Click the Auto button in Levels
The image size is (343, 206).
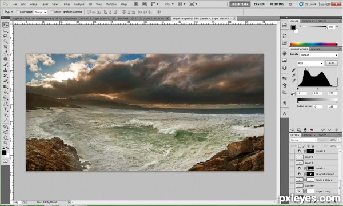(332, 63)
